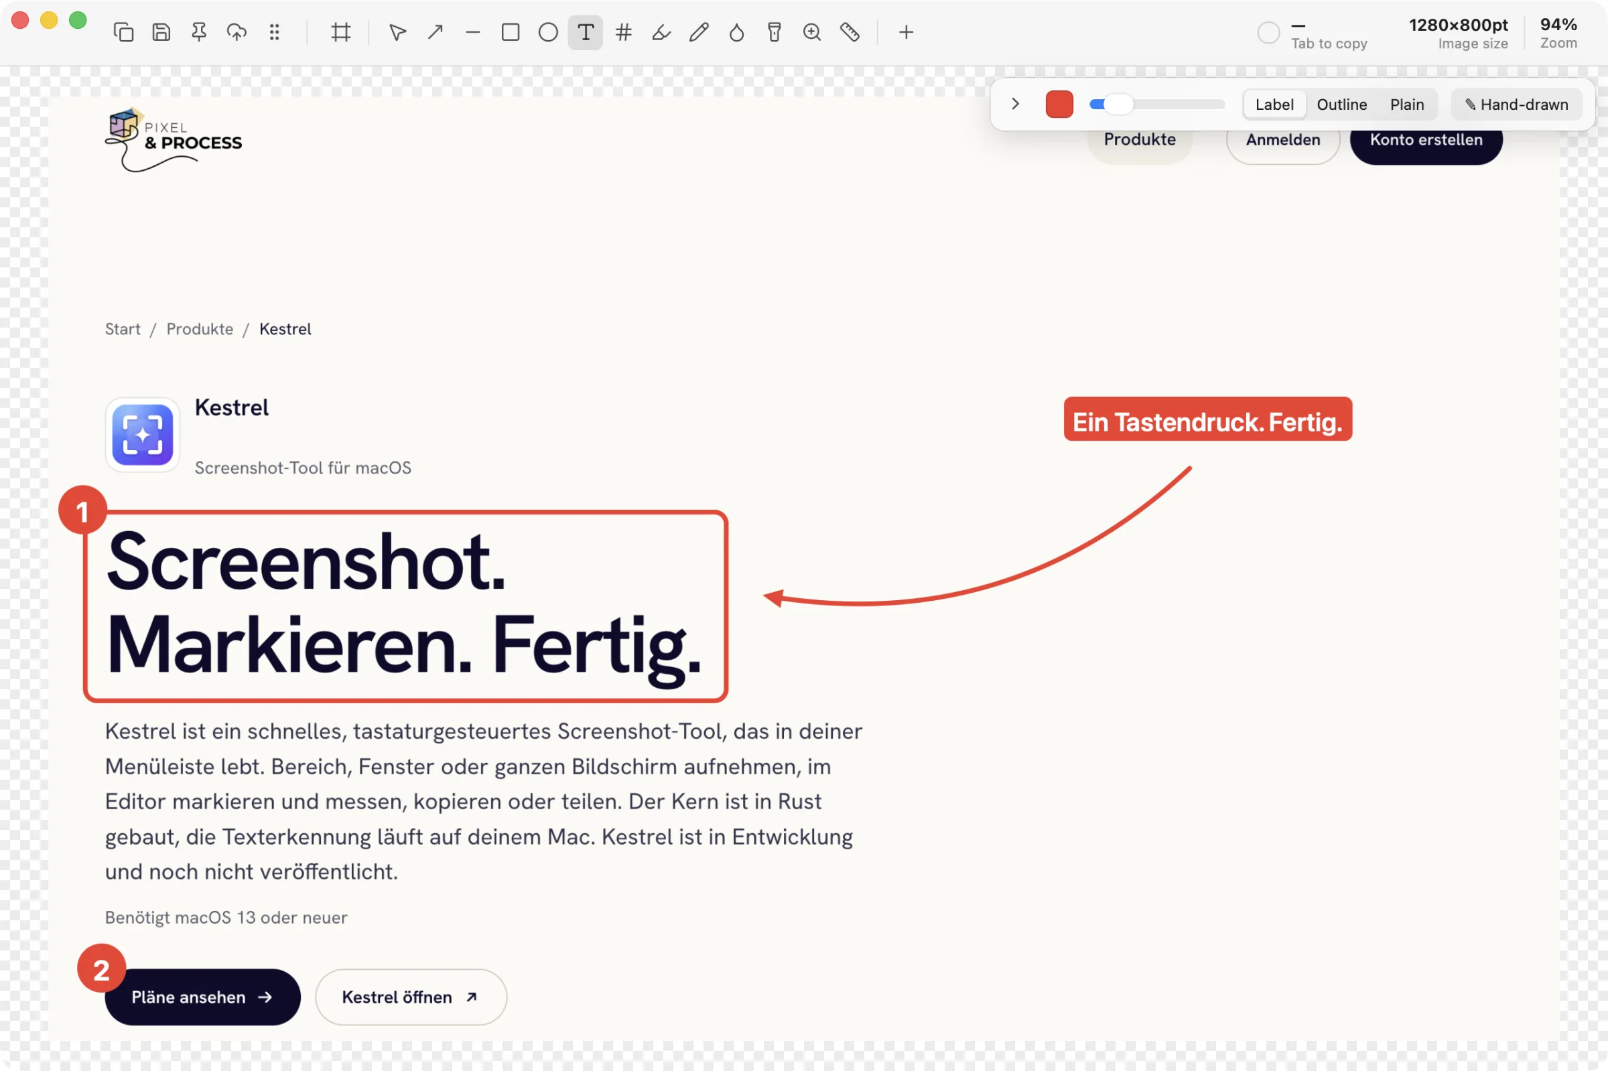1608x1071 pixels.
Task: Click the color picker circle beside Tab to copy
Action: tap(1268, 33)
